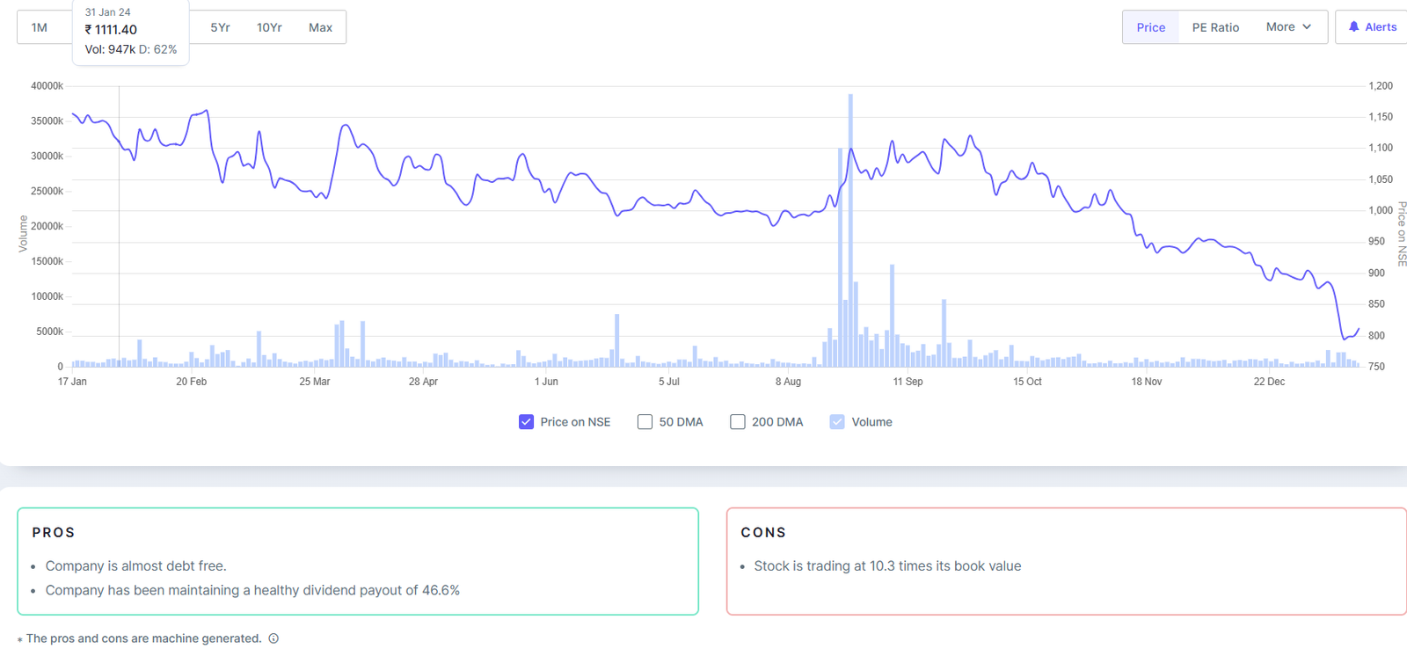1407x649 pixels.
Task: Click the 20 Feb date axis label
Action: pyautogui.click(x=192, y=382)
